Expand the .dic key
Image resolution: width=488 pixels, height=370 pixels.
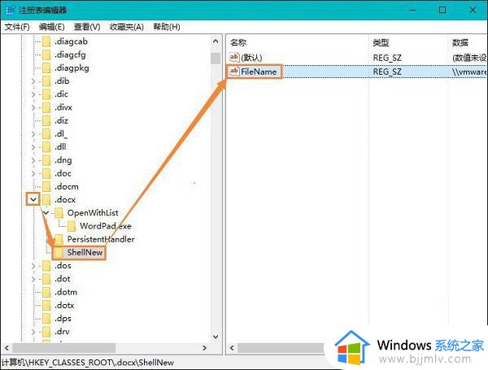click(x=33, y=94)
